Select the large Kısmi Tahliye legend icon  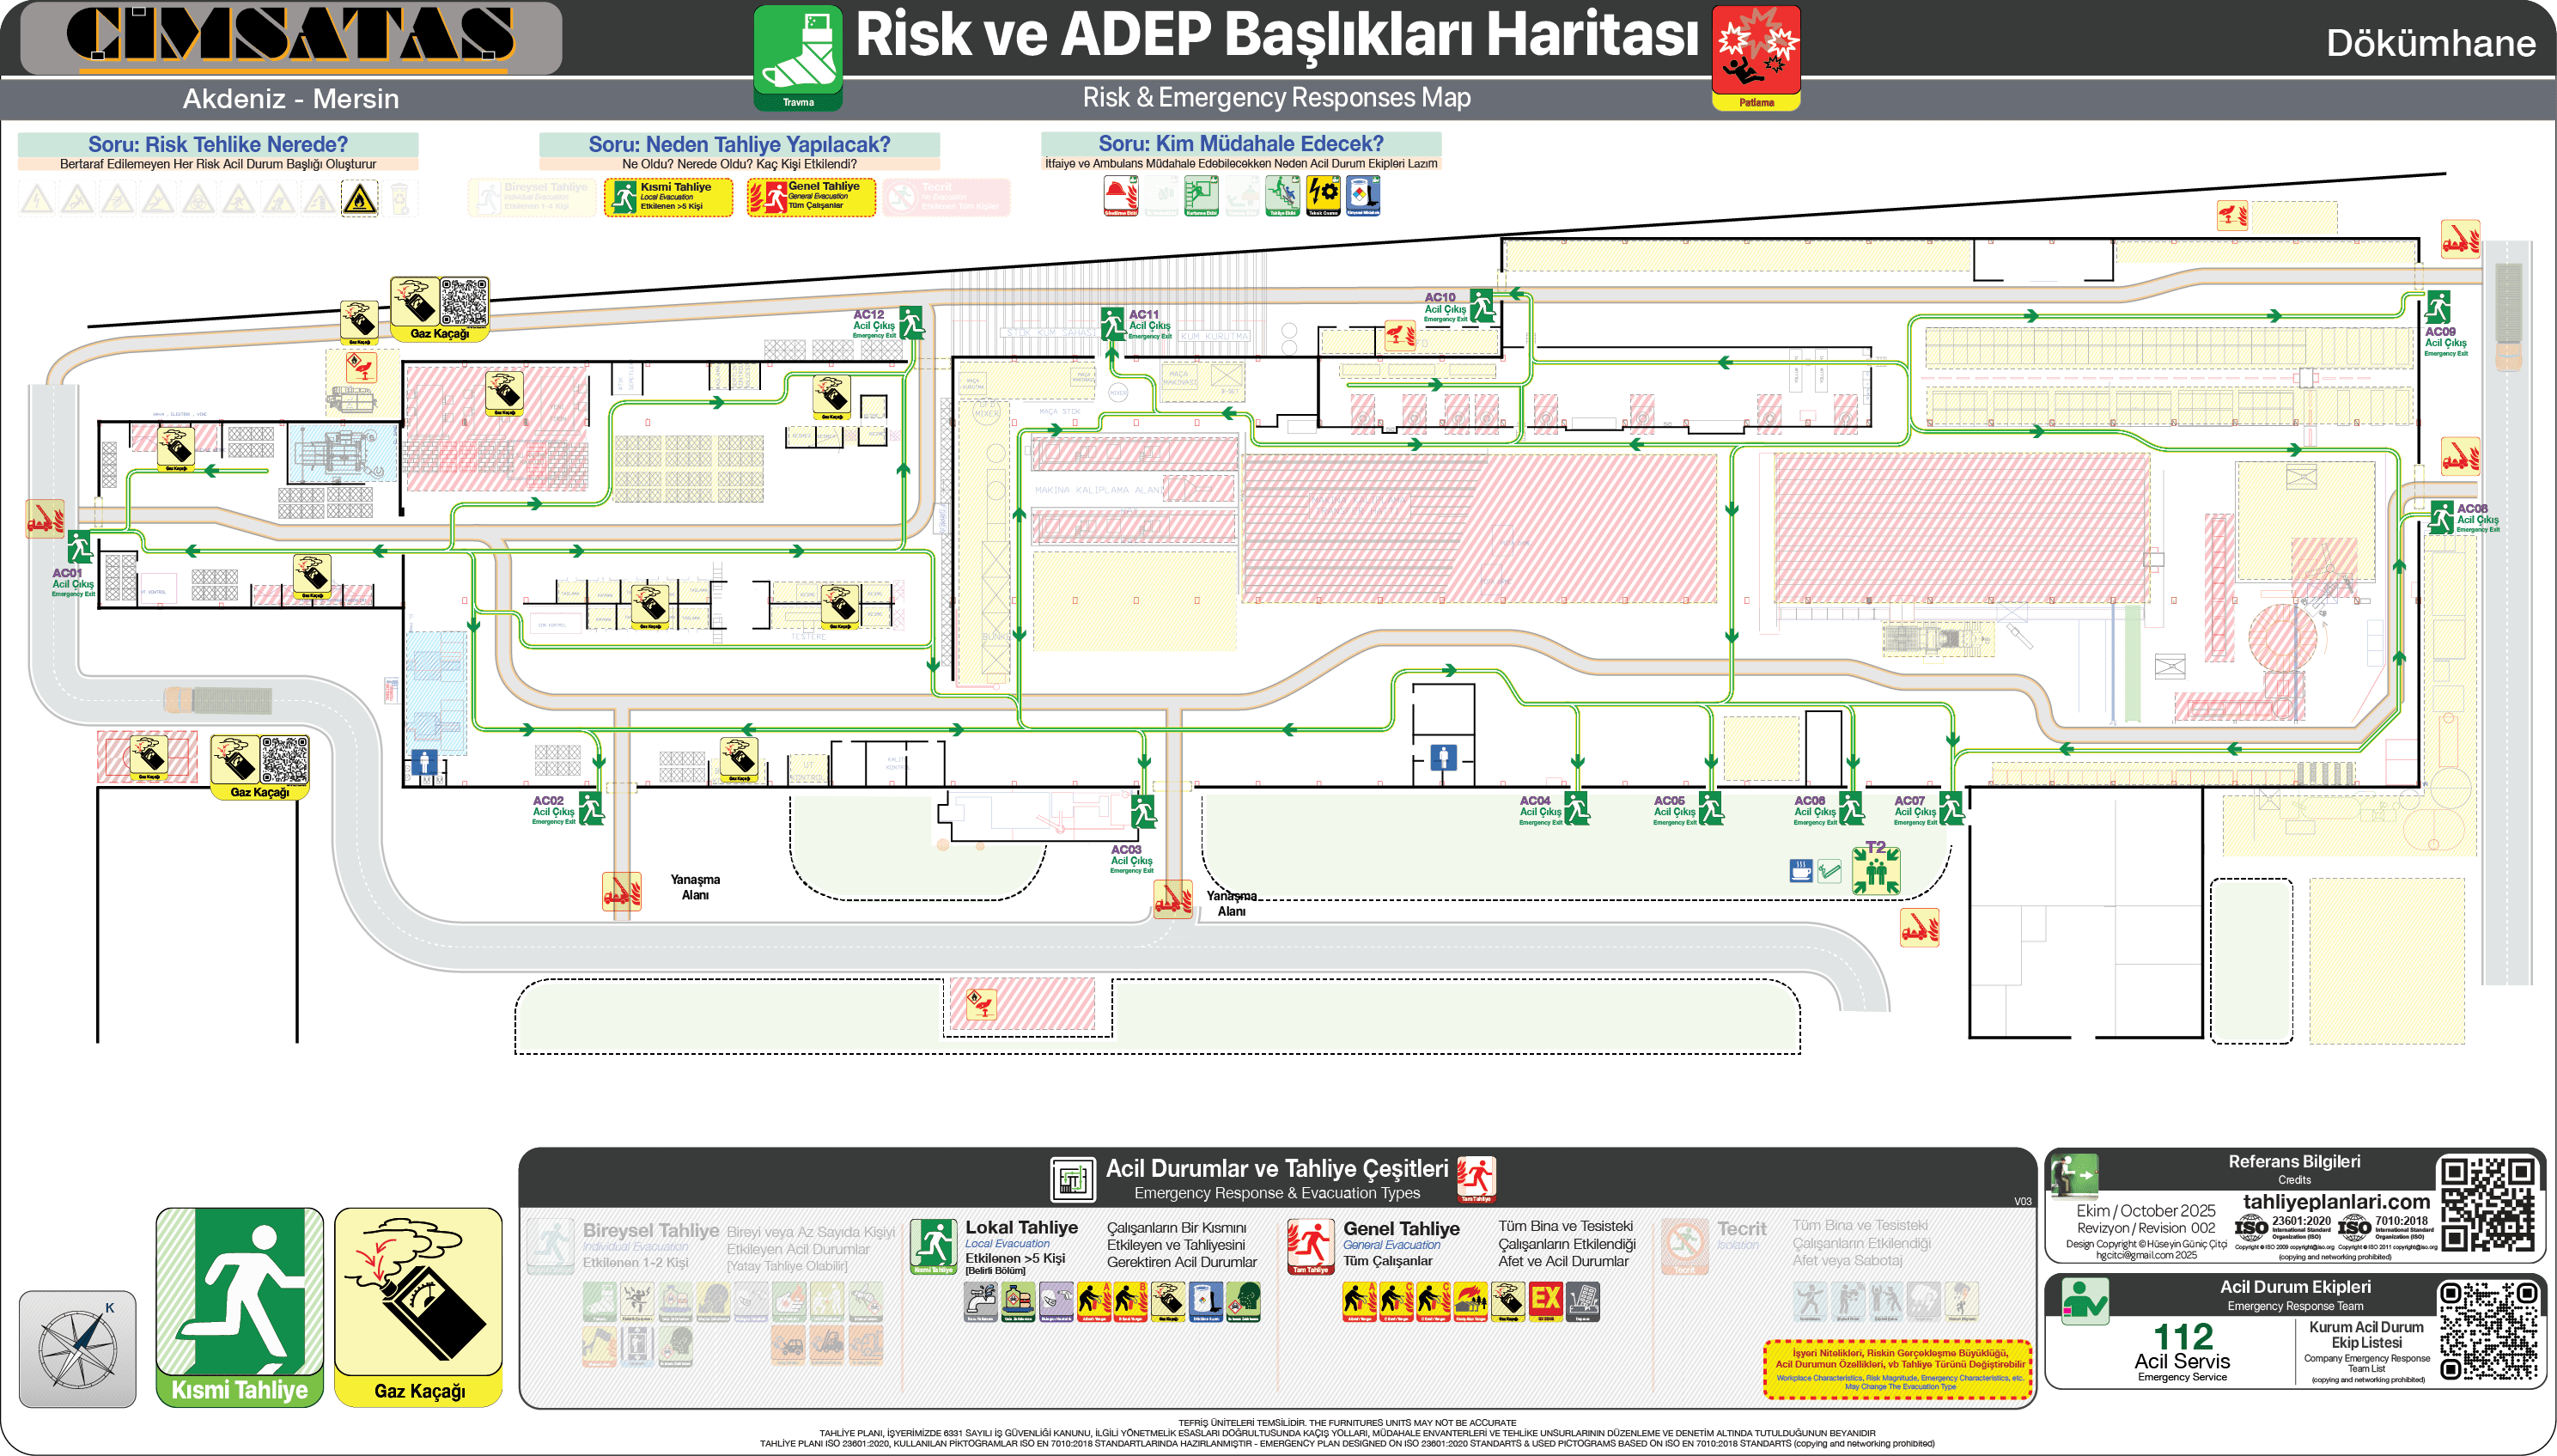tap(240, 1304)
